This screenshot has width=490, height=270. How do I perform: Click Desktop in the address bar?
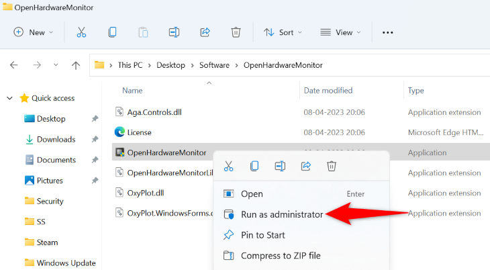point(170,65)
